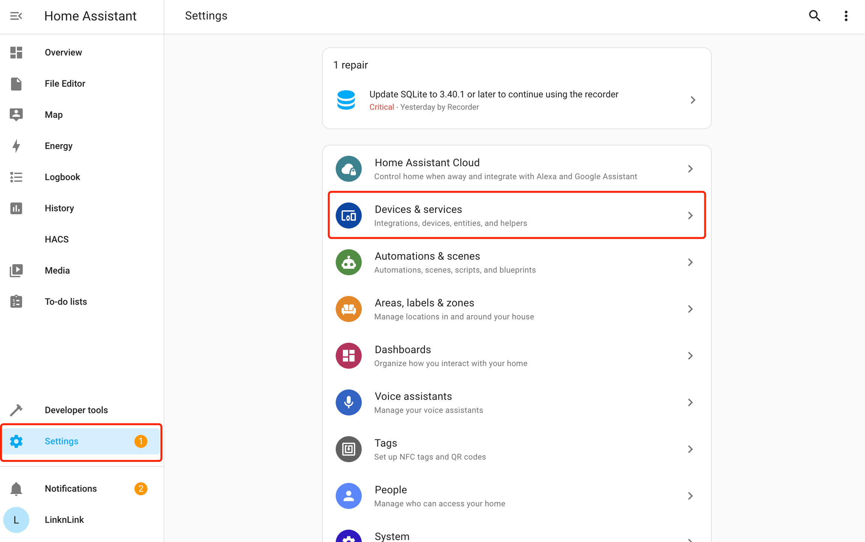Viewport: 865px width, 542px height.
Task: Open the three-dot overflow menu
Action: point(845,16)
